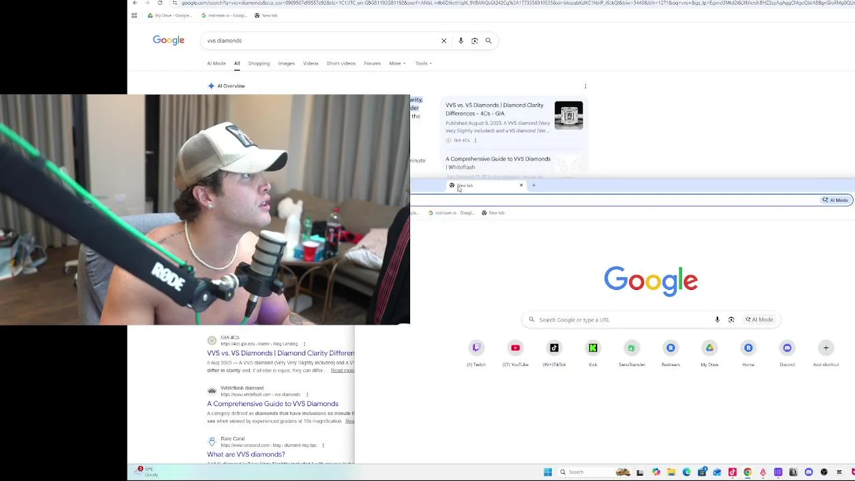Click the AI Mode button in new tab search box
855x481 pixels.
759,319
